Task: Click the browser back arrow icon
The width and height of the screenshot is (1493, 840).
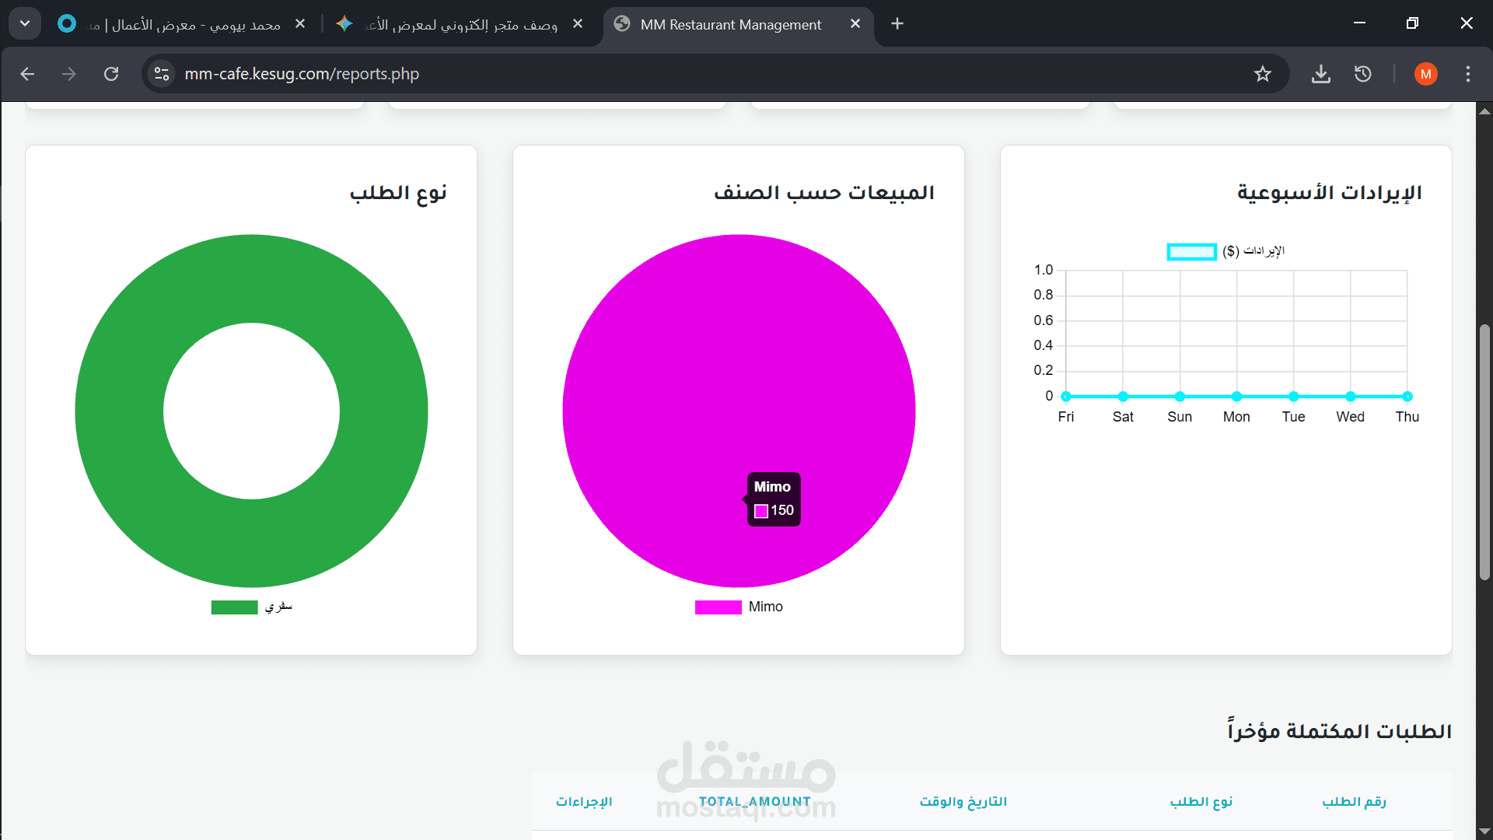Action: pyautogui.click(x=28, y=74)
